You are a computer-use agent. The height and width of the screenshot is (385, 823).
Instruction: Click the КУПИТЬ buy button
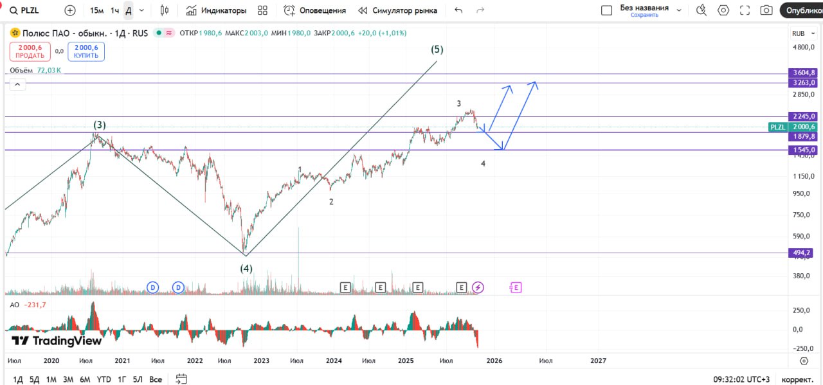(86, 51)
